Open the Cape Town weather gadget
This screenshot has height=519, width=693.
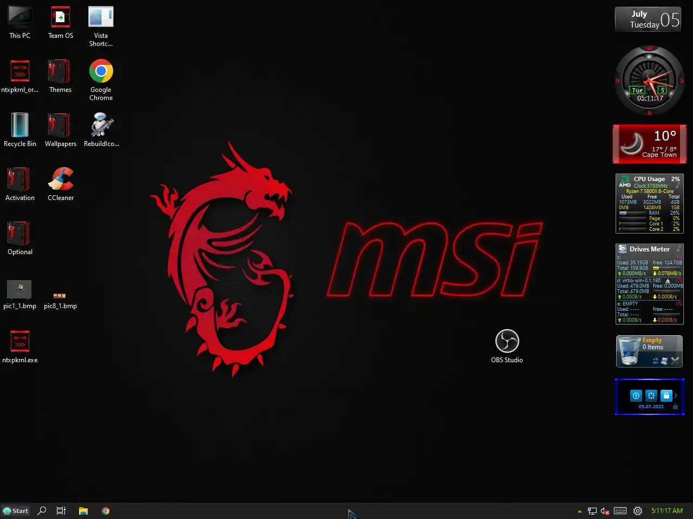(x=649, y=144)
